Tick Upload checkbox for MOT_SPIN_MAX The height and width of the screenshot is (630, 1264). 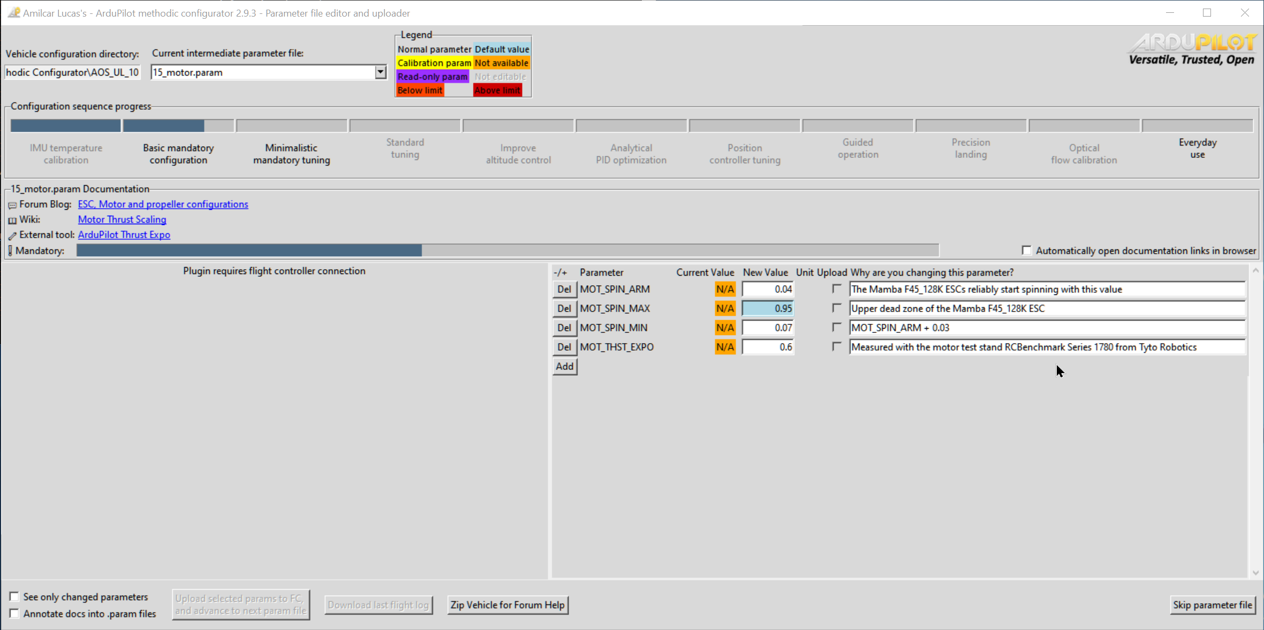pos(837,308)
